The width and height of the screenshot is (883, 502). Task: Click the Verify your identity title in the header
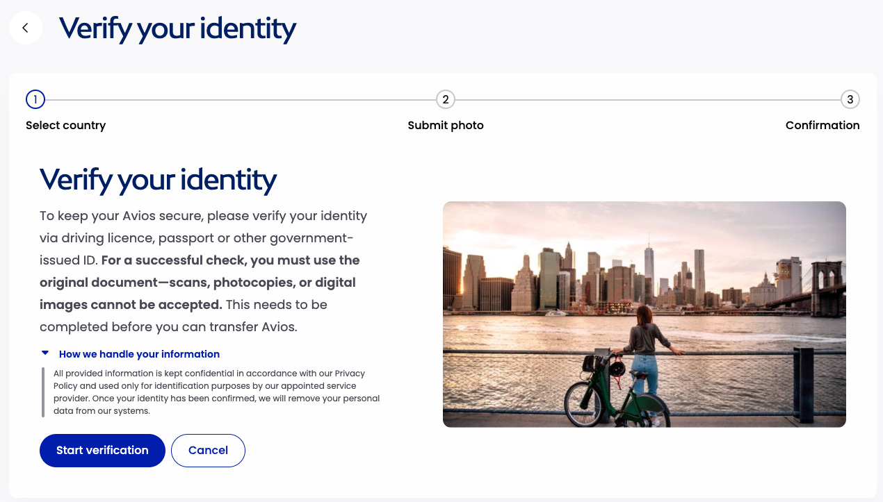tap(177, 28)
